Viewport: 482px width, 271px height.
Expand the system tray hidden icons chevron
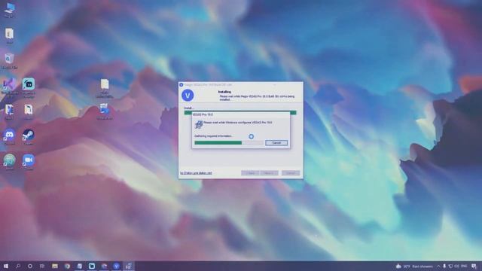438,266
